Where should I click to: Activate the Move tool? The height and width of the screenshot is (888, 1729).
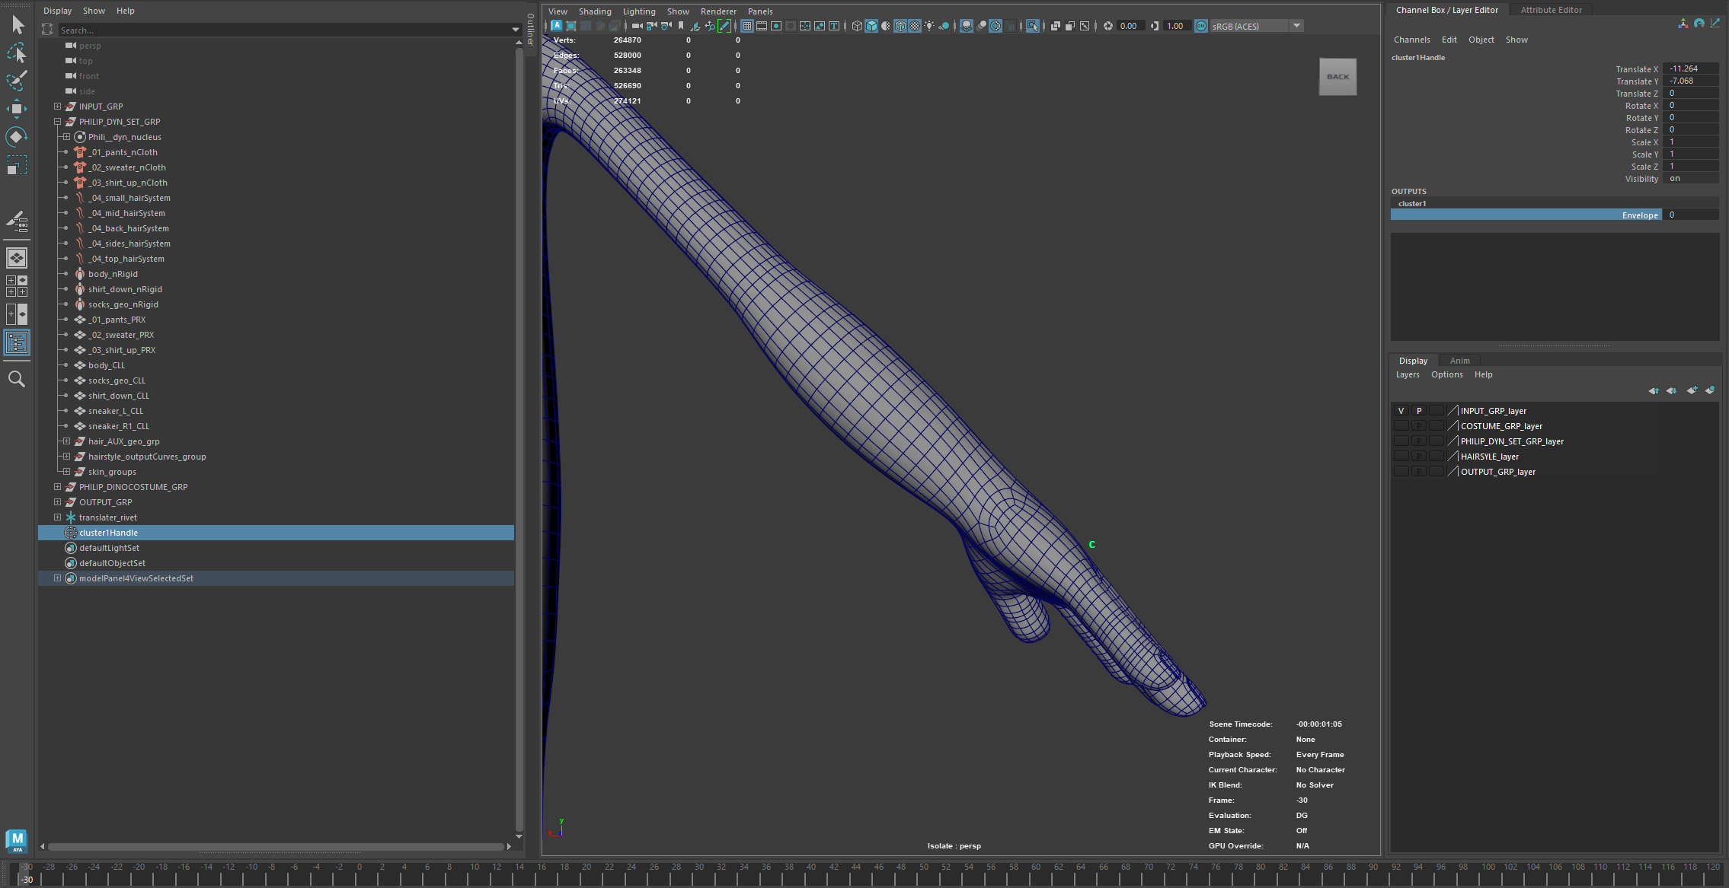tap(17, 109)
